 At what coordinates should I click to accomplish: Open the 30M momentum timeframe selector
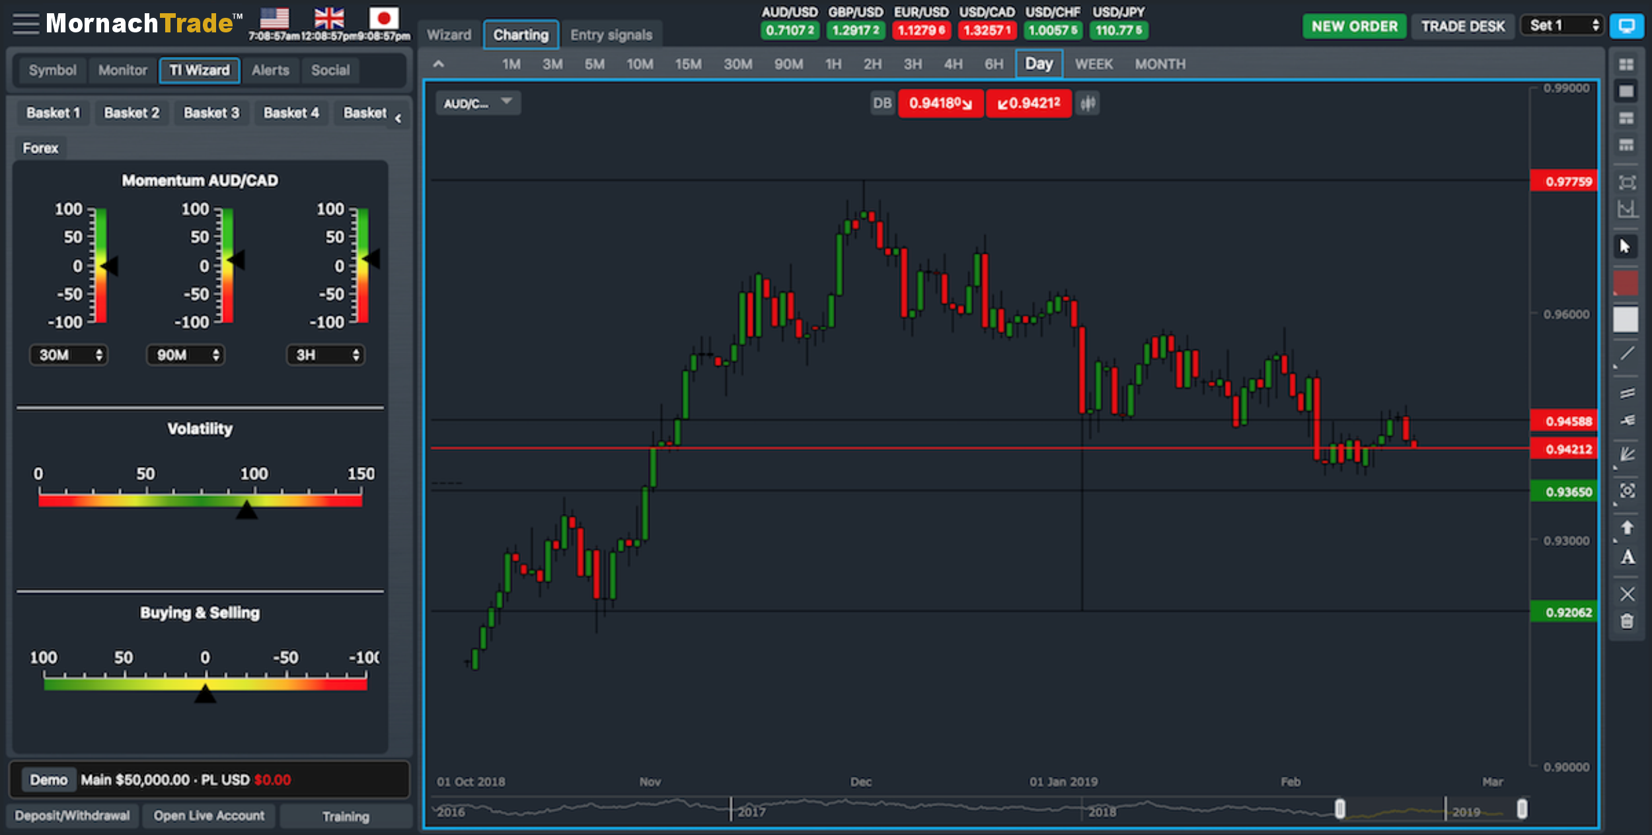69,355
